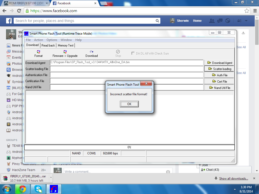Attach photo with comment camera icon
Viewport: 259px width, 194px height.
[x=168, y=172]
